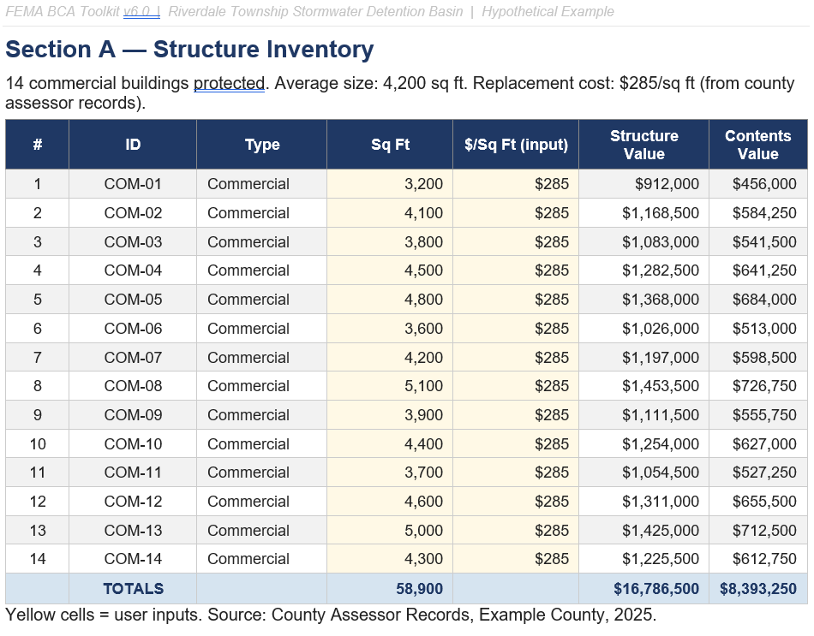This screenshot has height=636, width=814.
Task: Select the 'Contents Value' column header
Action: tap(758, 144)
